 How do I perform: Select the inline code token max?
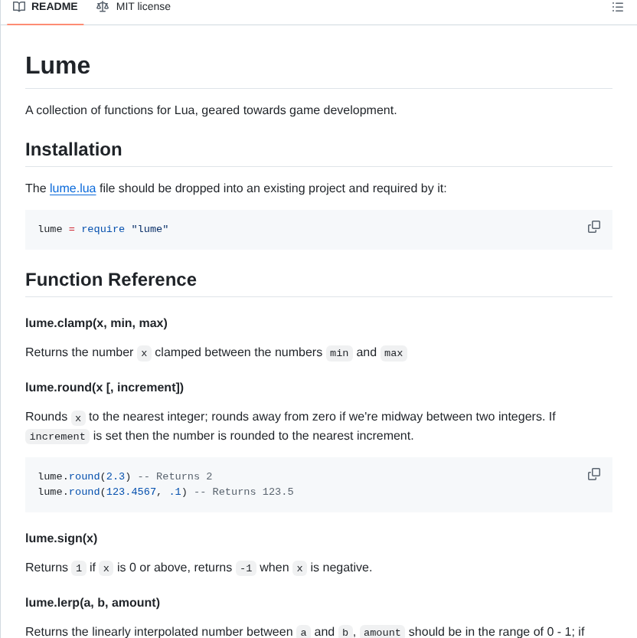(393, 353)
